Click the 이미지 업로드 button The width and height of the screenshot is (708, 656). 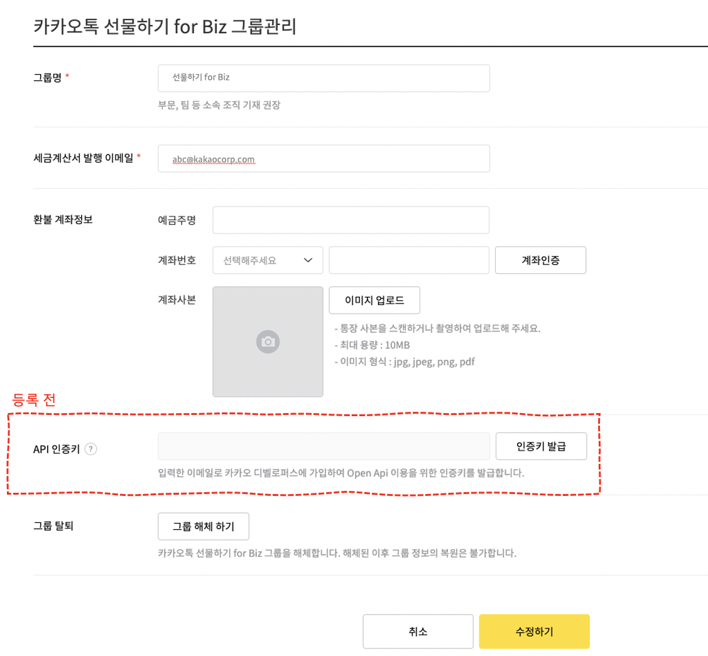[x=374, y=300]
